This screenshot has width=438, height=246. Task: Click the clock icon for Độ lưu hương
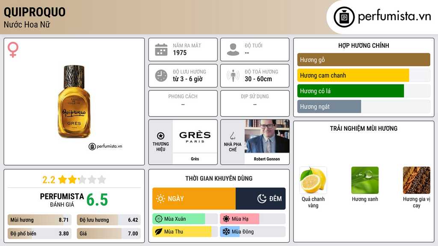coord(161,76)
